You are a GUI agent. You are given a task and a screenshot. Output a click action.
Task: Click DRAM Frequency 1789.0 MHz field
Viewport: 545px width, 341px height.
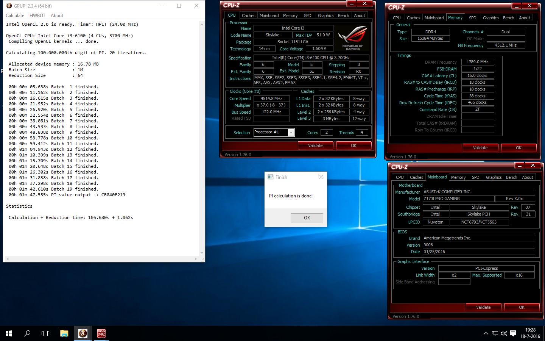478,62
